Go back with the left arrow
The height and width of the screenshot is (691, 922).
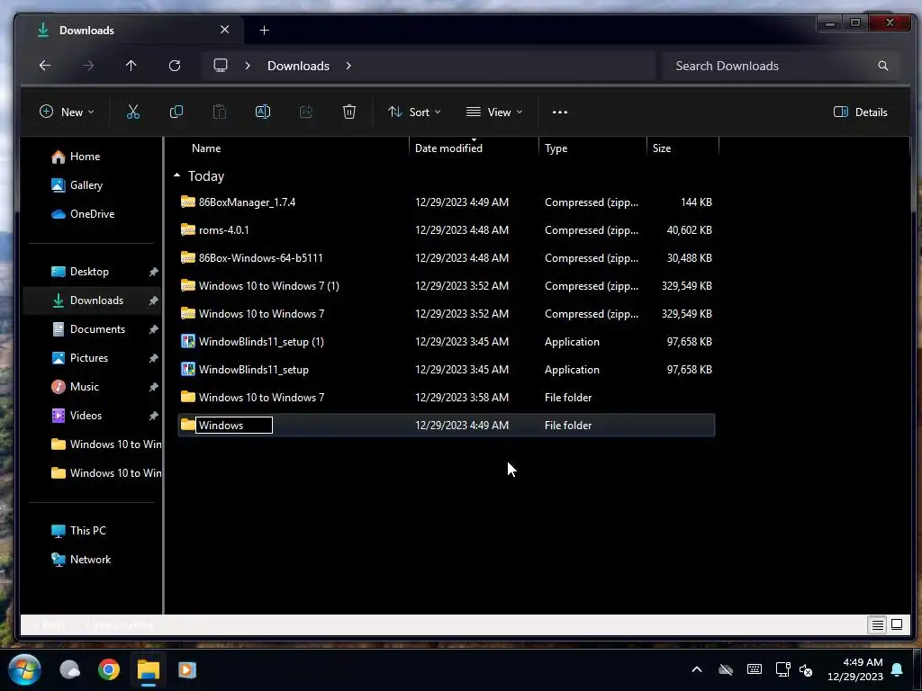tap(45, 65)
